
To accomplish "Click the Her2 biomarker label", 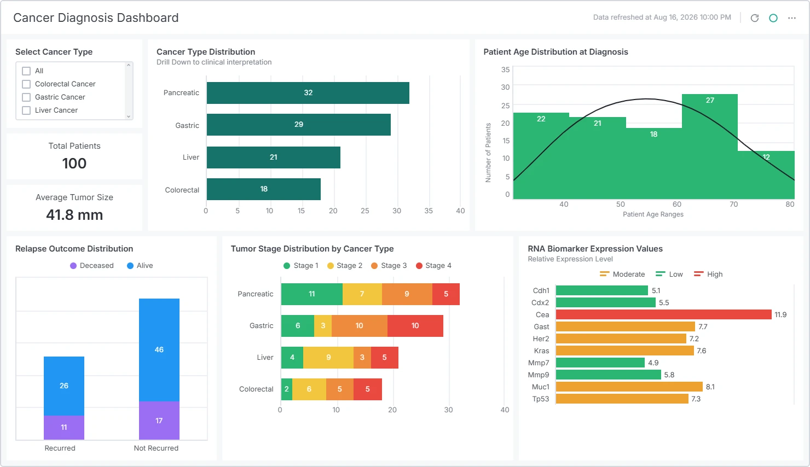I will coord(541,339).
